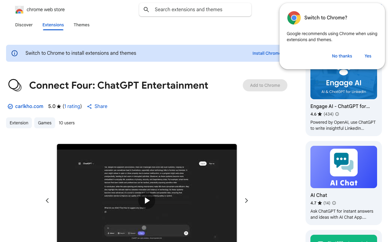Click the Share icon for Connect Four
Screen dimensions: 388x242
point(89,106)
